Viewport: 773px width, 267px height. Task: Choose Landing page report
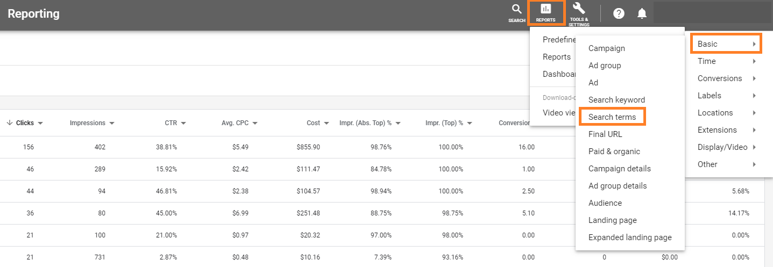point(612,220)
